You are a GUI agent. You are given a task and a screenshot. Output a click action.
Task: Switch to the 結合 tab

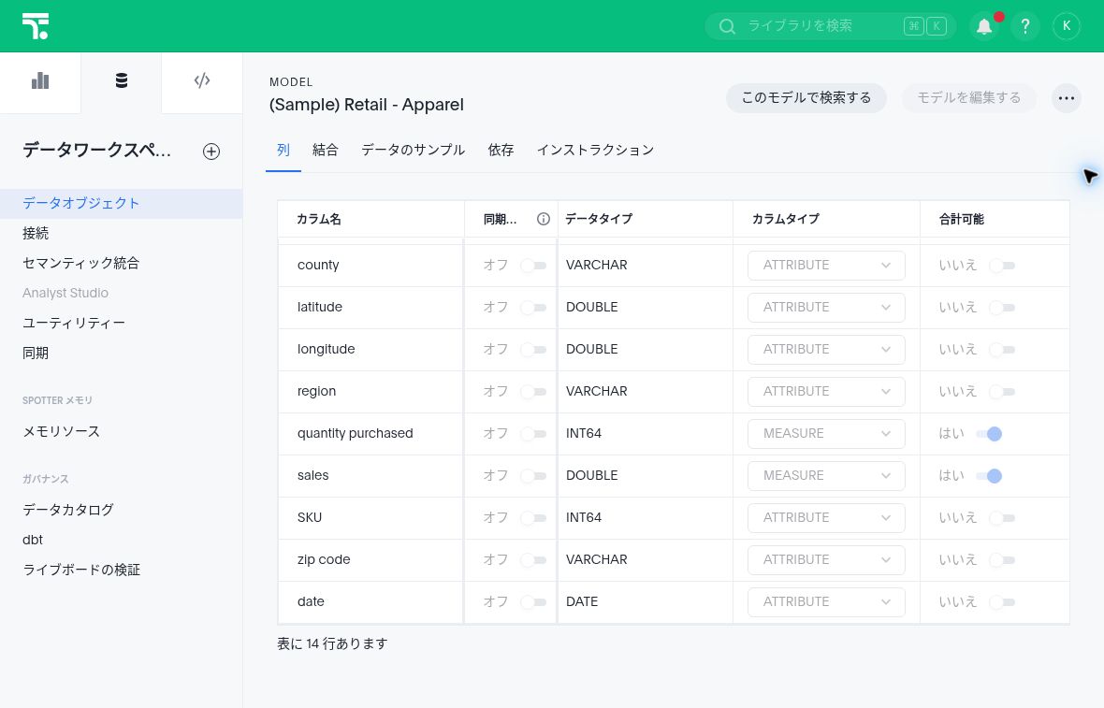(326, 150)
